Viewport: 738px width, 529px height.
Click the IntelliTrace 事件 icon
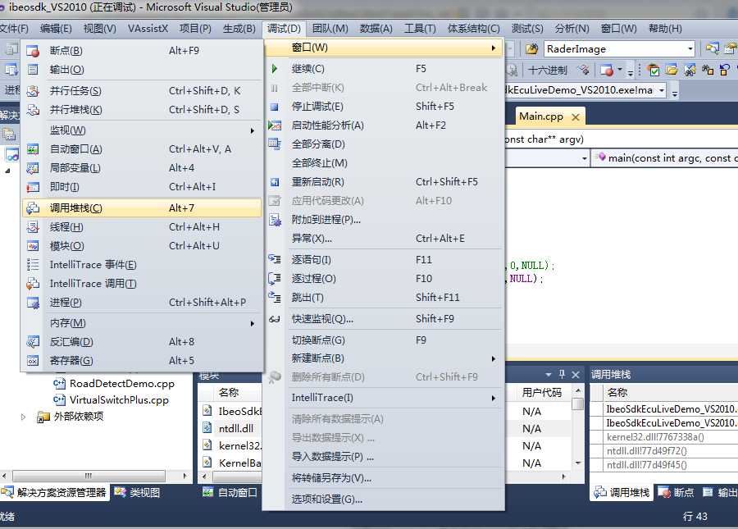(x=33, y=264)
